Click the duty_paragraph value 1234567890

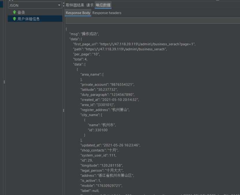pos(122,94)
